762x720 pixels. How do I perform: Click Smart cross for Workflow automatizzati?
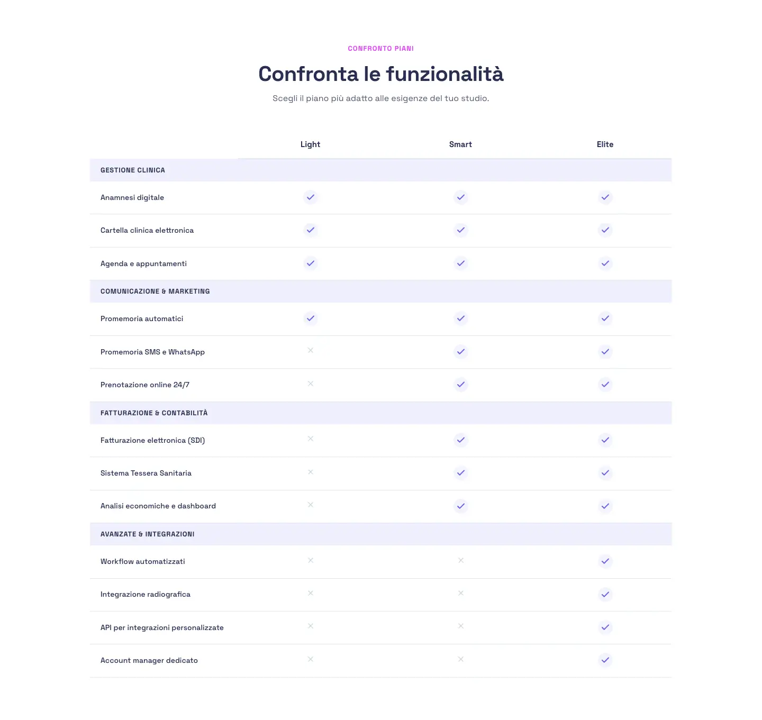click(x=461, y=560)
